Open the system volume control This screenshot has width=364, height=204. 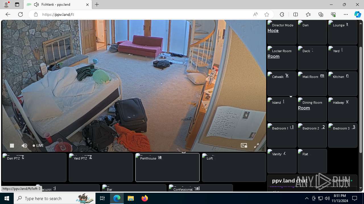click(x=327, y=198)
